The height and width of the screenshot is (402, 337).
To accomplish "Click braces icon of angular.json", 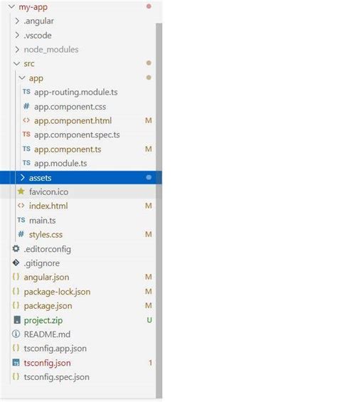I will [x=16, y=277].
